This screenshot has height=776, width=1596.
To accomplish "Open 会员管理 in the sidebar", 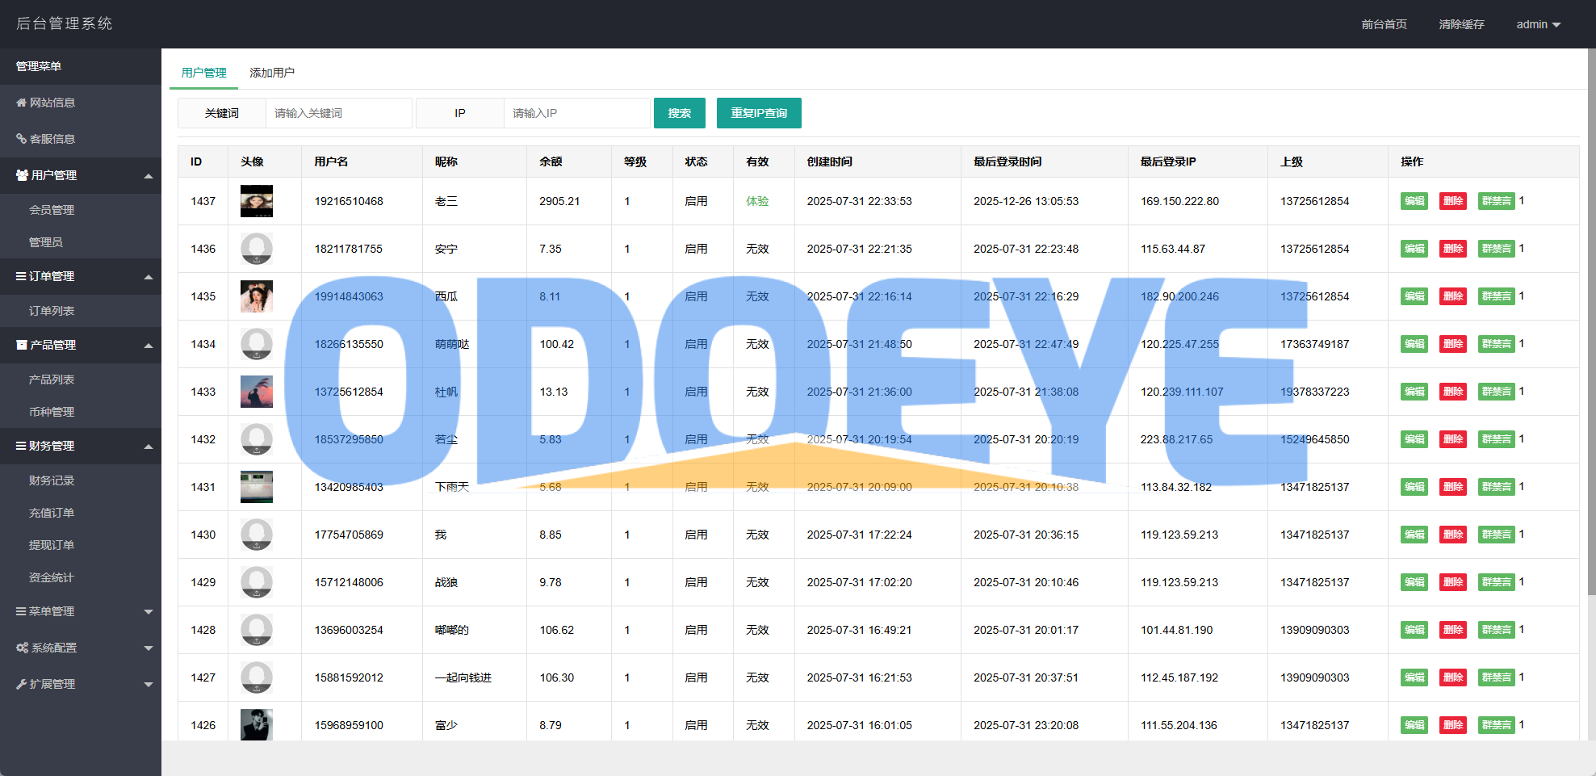I will coord(52,210).
